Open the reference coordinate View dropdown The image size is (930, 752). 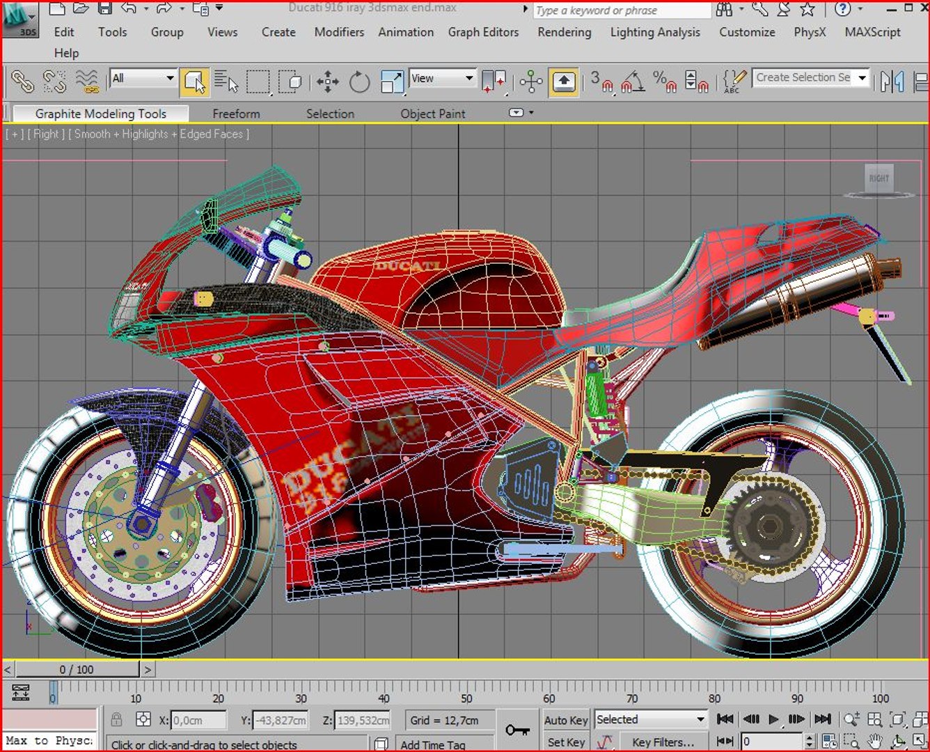442,78
